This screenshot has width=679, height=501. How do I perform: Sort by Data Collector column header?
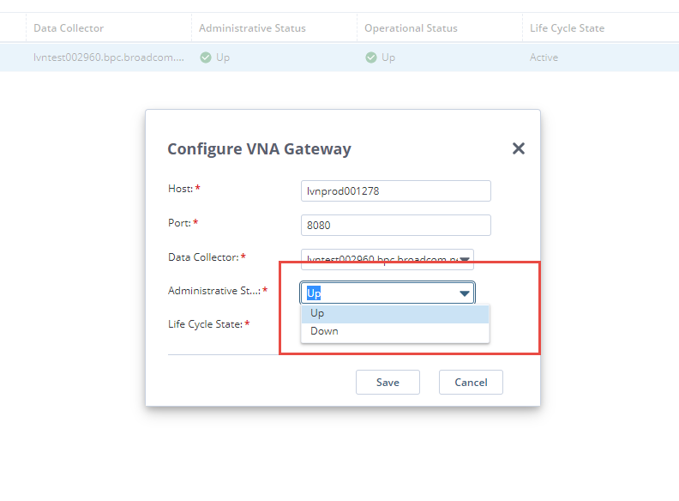pos(69,28)
